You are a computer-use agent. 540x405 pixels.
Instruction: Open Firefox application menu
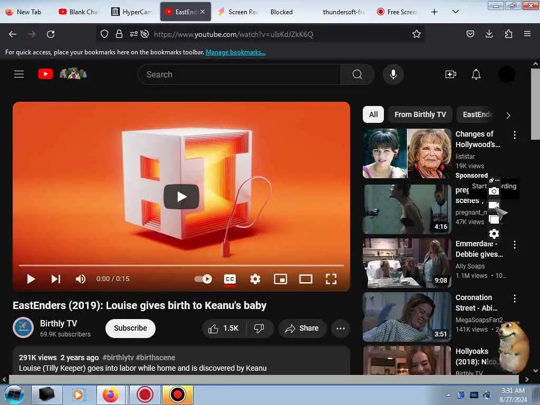[x=527, y=34]
